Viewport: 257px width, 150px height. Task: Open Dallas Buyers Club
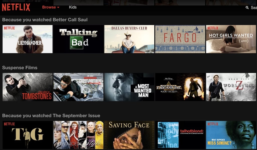pos(129,39)
